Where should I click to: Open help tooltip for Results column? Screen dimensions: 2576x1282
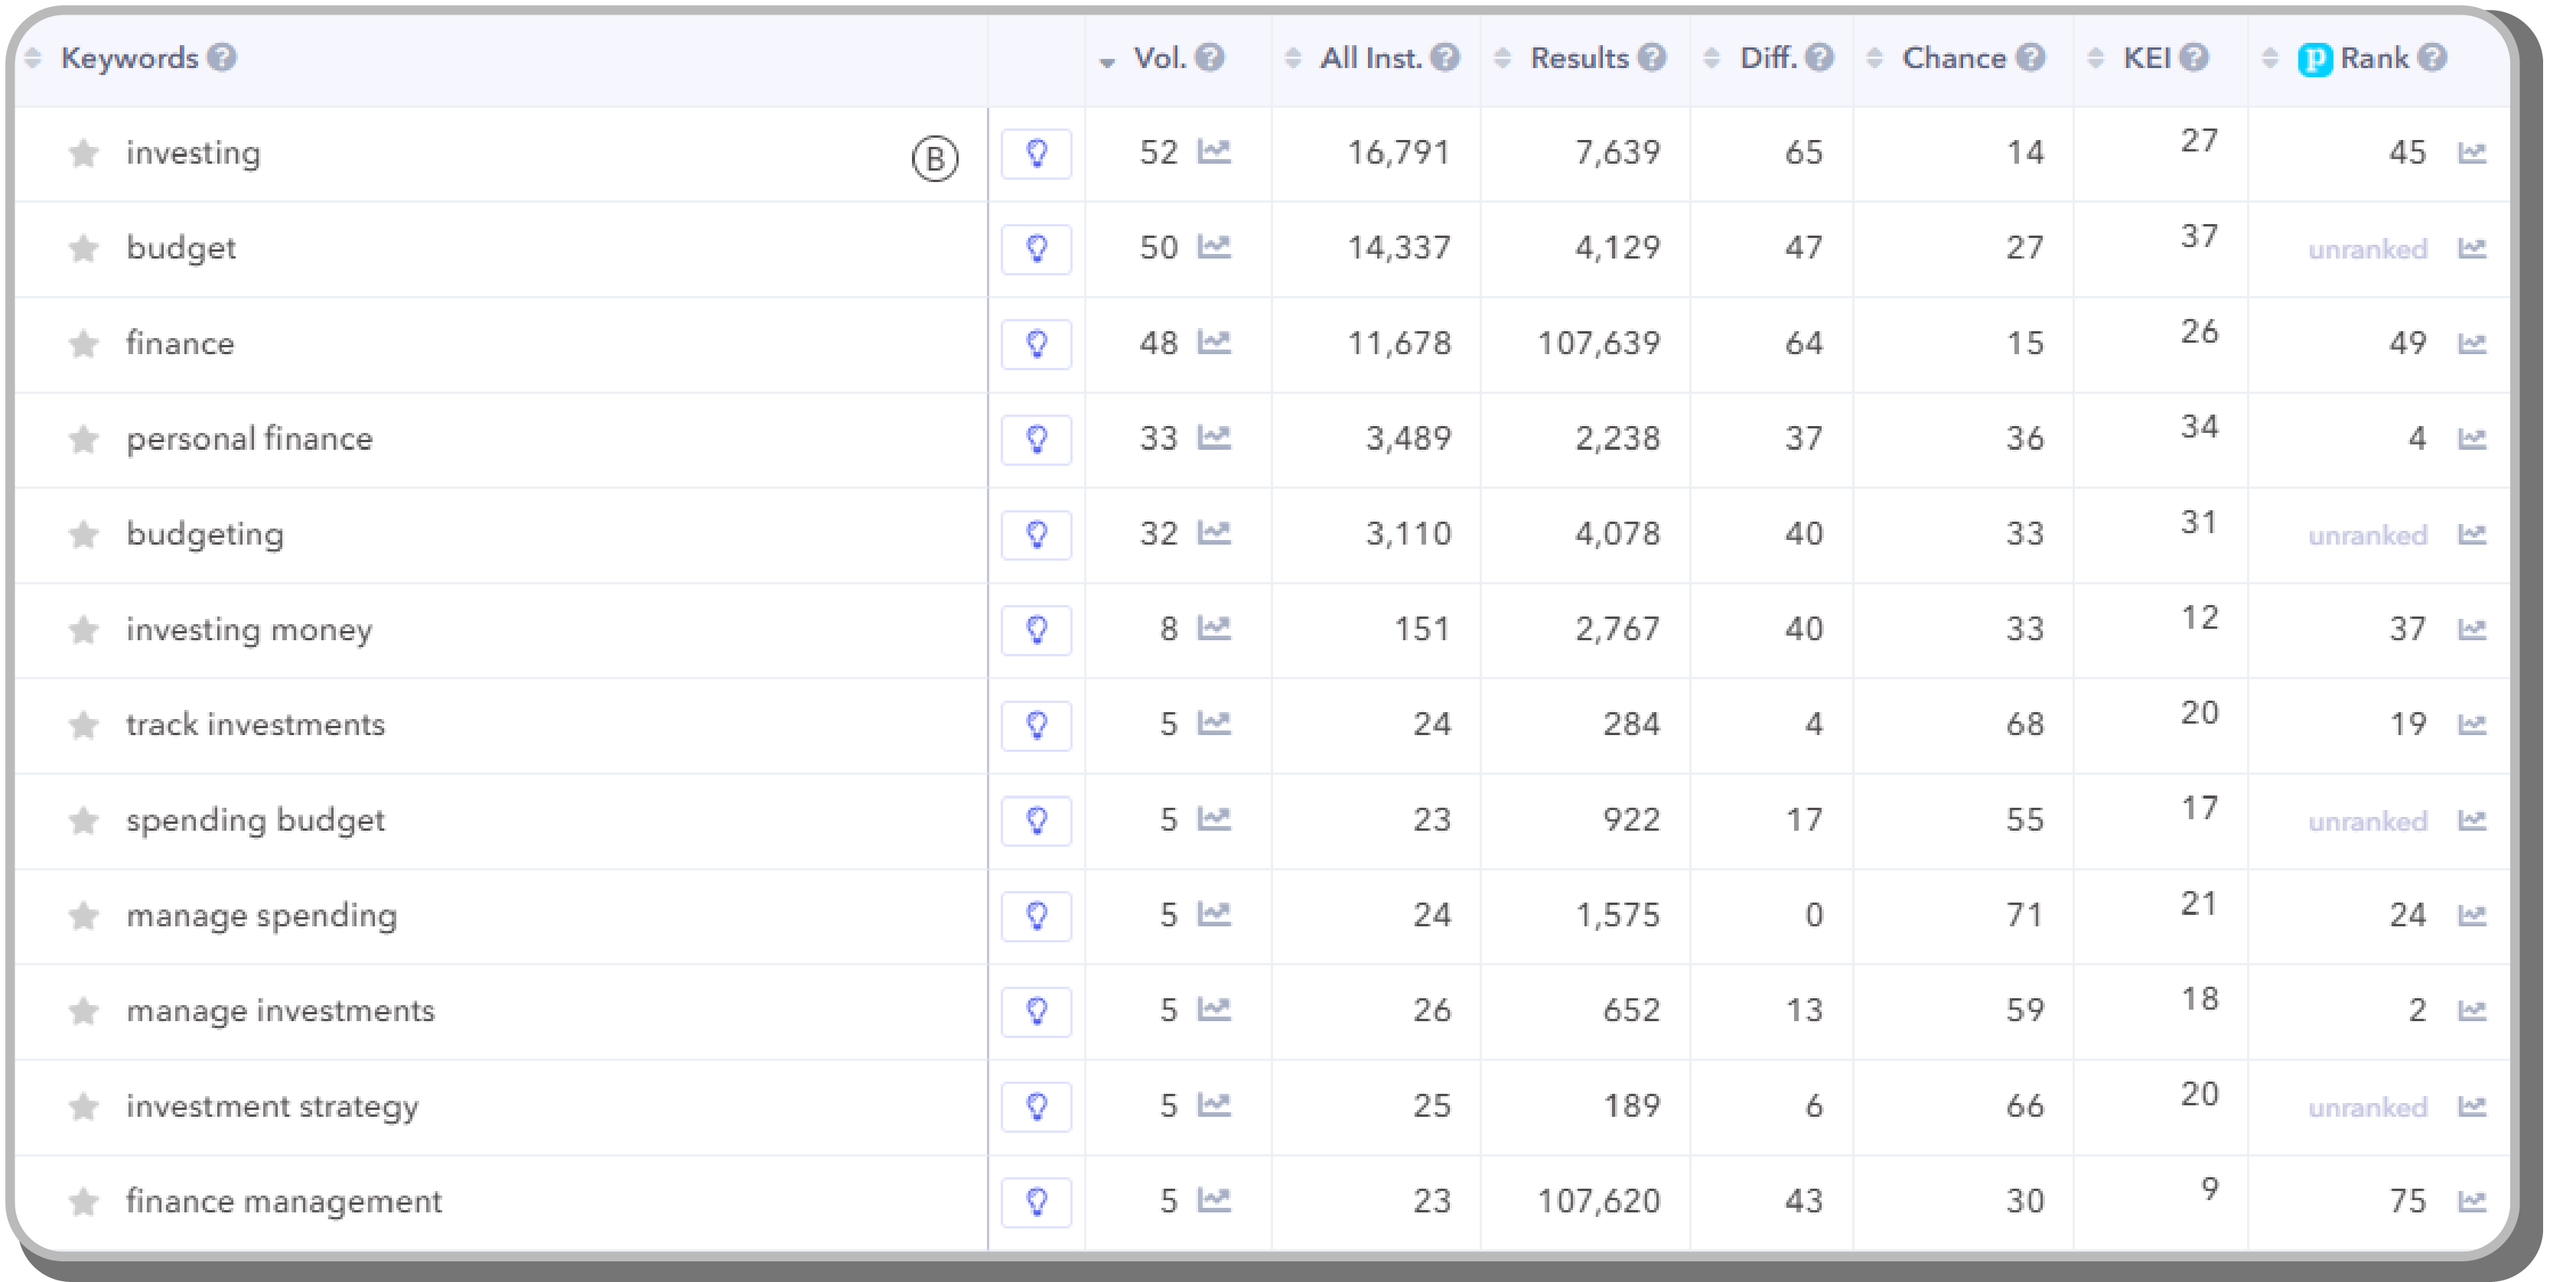pyautogui.click(x=1652, y=58)
